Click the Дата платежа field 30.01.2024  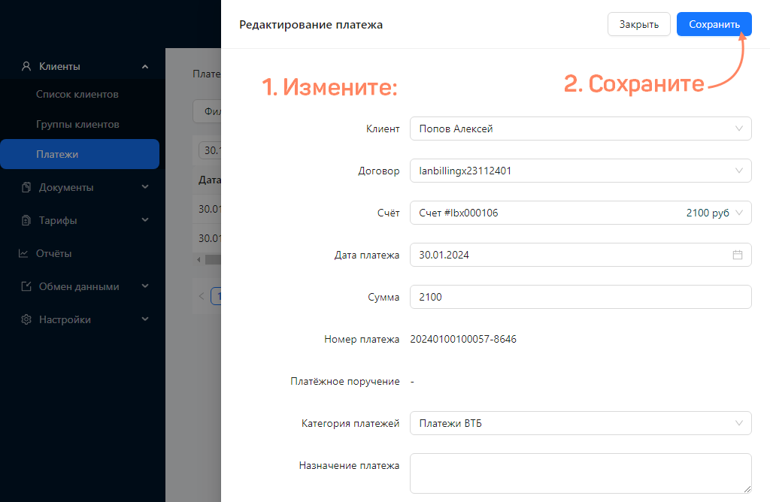pyautogui.click(x=581, y=255)
